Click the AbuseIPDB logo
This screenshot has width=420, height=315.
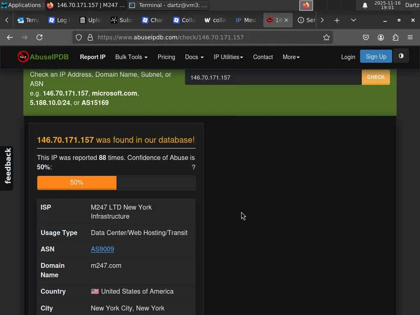pos(43,57)
